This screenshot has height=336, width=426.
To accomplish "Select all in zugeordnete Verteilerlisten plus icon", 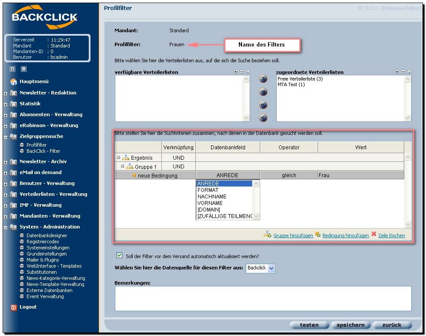I will coord(397,72).
